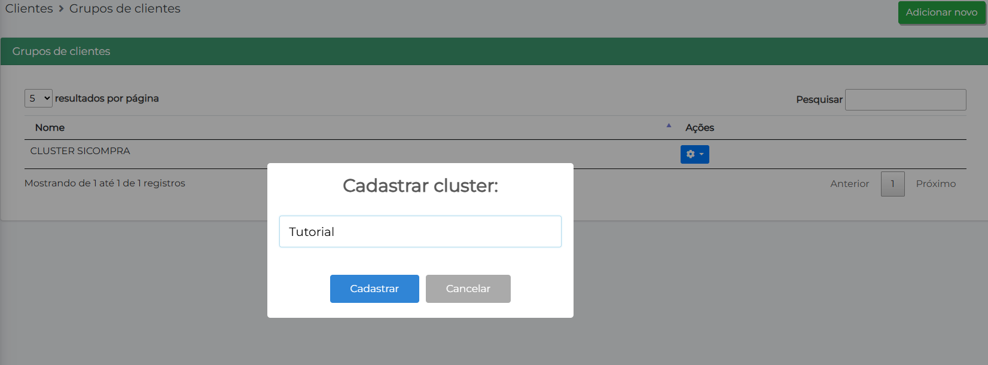Focus the cluster name field containing Tutorial

pos(420,232)
